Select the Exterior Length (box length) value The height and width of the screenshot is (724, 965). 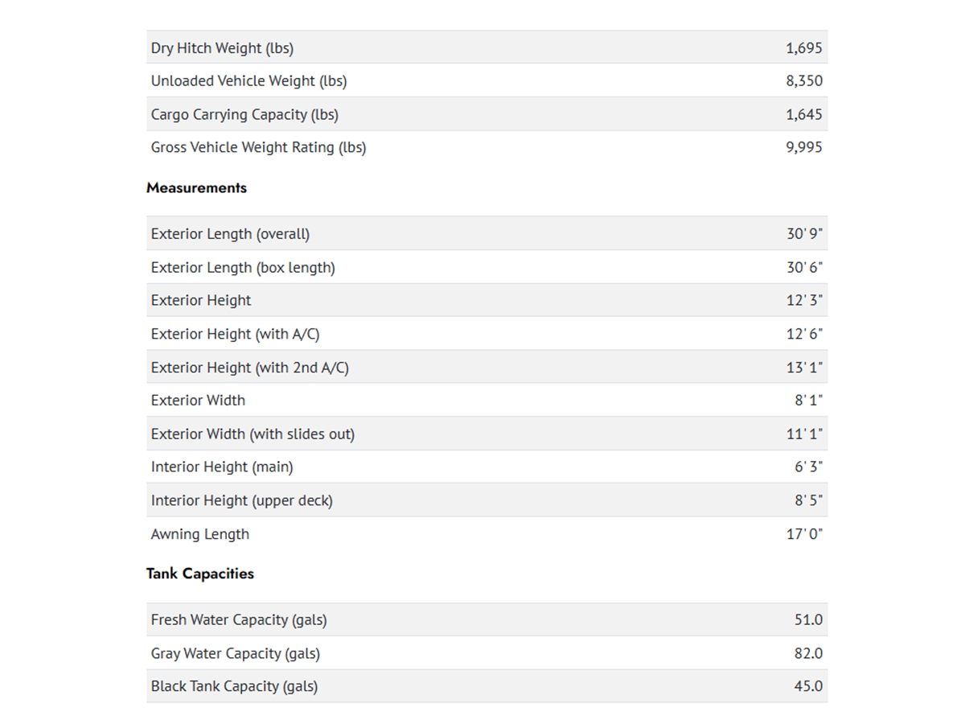[804, 267]
